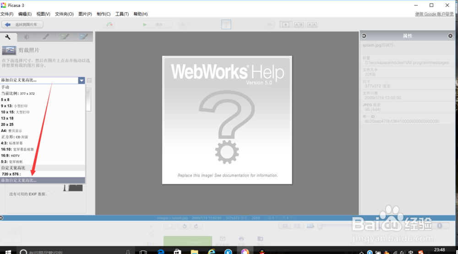This screenshot has height=254, width=458.
Task: Click the 播放 slideshow play button
Action: point(156,25)
